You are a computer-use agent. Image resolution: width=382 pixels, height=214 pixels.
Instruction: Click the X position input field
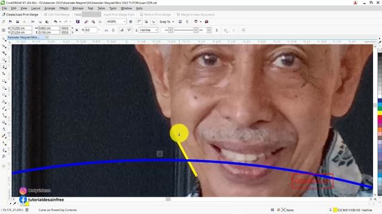pos(21,28)
